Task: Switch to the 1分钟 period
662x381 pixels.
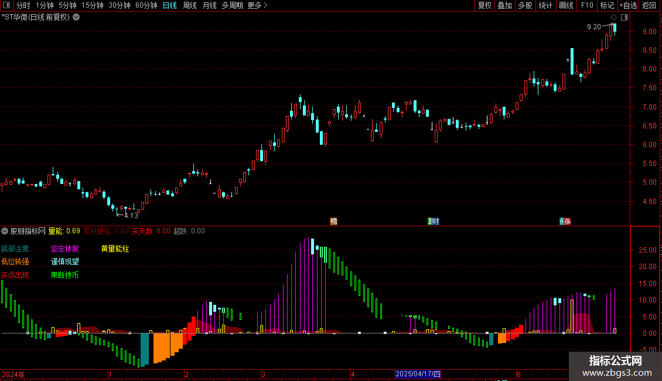Action: click(45, 5)
